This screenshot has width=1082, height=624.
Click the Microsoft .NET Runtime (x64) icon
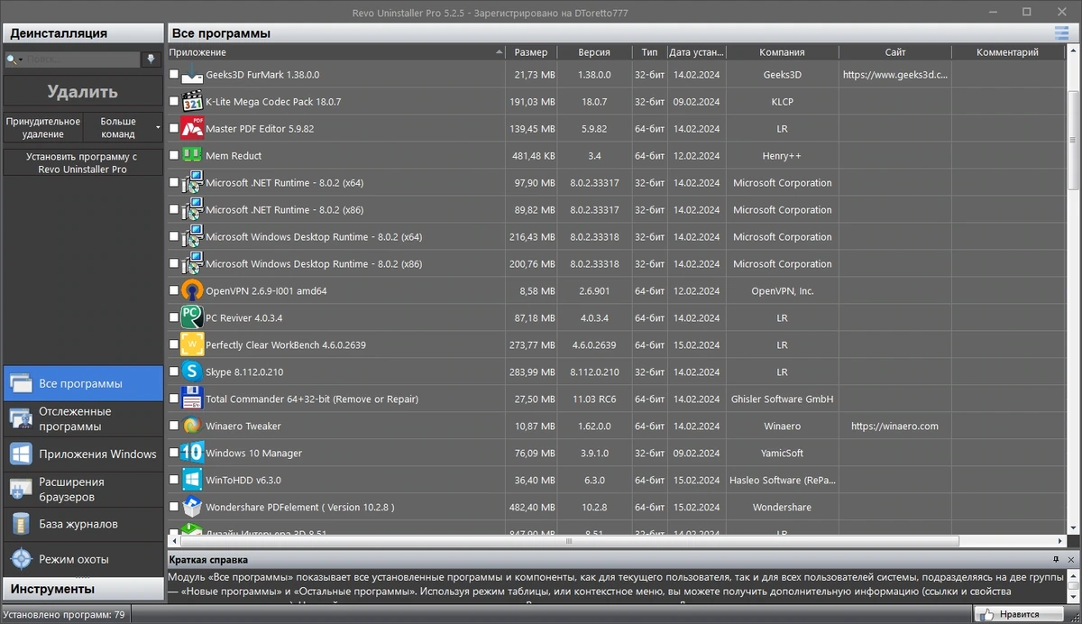(x=192, y=183)
